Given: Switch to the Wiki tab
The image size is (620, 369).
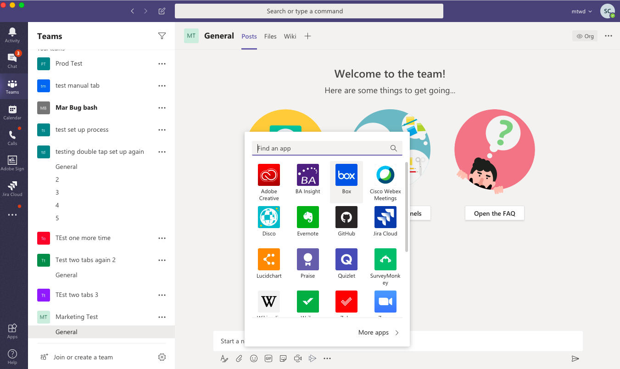Looking at the screenshot, I should click(x=290, y=36).
